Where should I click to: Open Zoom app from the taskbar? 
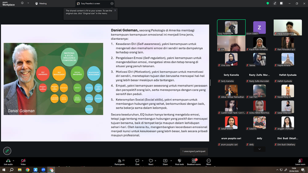(x=43, y=170)
